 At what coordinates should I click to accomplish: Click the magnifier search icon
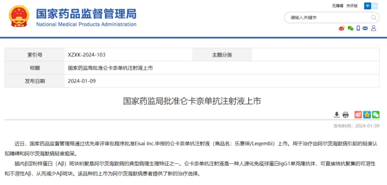pyautogui.click(x=374, y=17)
